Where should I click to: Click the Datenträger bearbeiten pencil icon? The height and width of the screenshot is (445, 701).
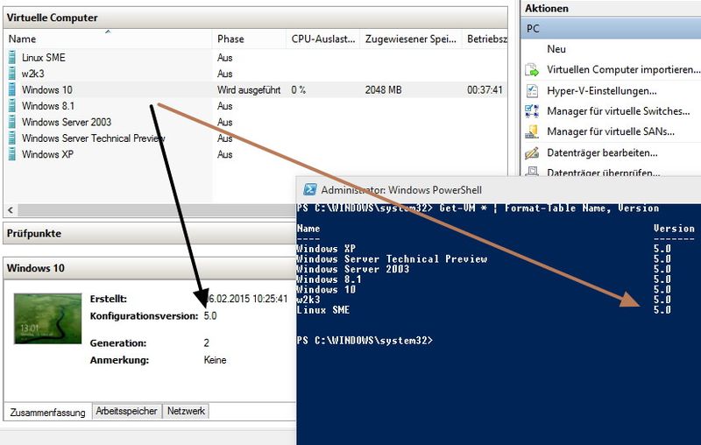(532, 152)
